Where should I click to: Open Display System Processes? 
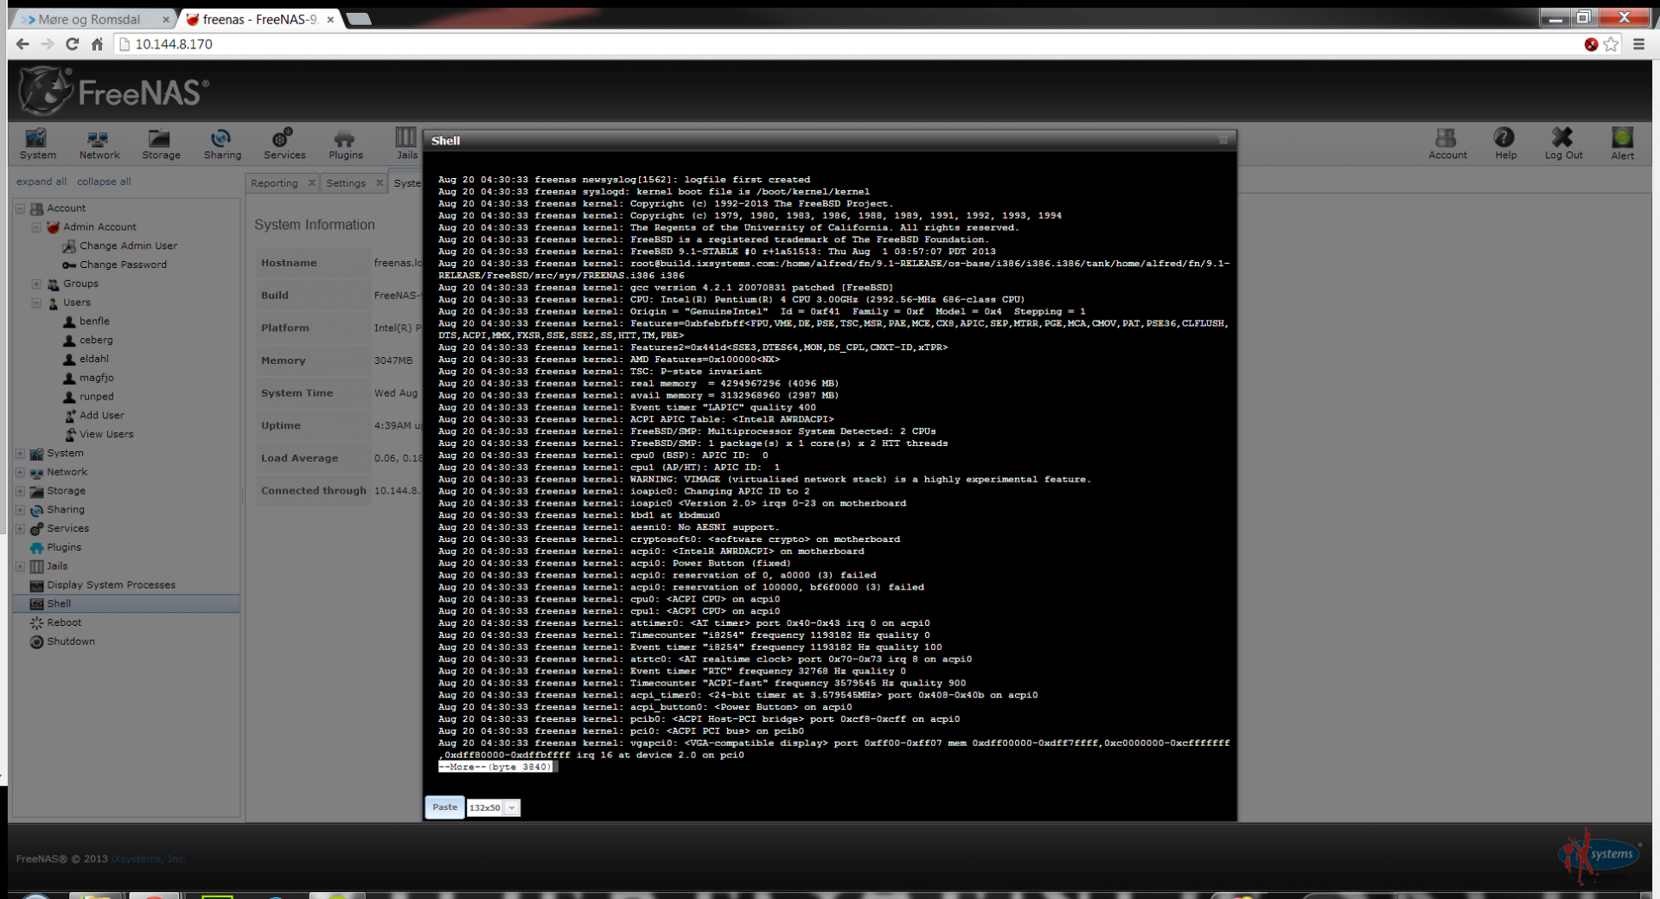pyautogui.click(x=111, y=585)
